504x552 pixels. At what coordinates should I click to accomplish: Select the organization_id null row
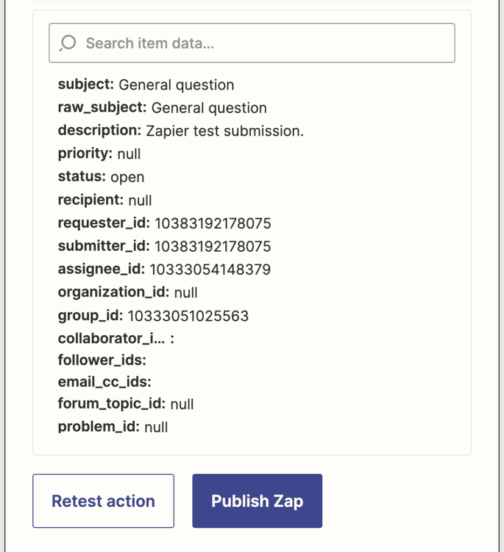click(128, 292)
